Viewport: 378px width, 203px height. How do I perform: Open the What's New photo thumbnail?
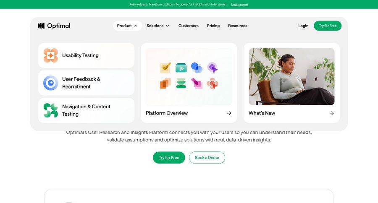(x=292, y=77)
